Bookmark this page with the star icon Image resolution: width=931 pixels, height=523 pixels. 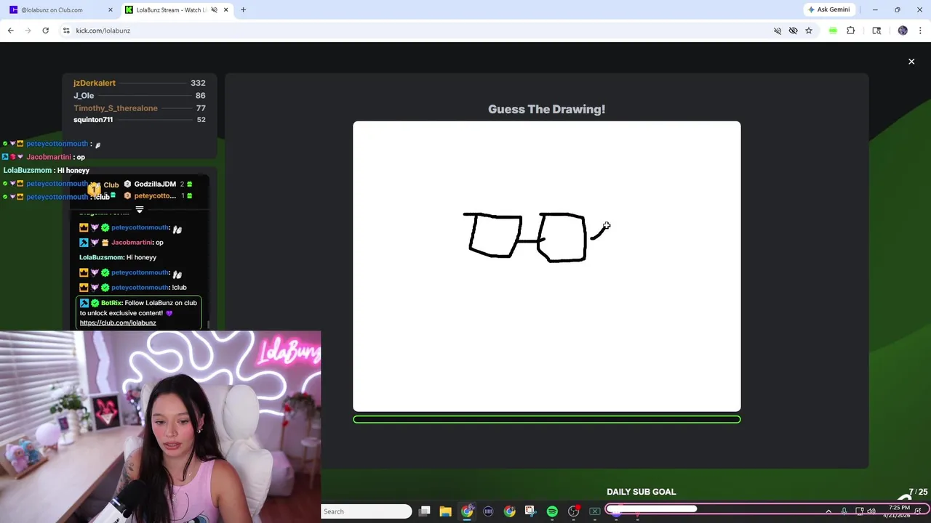pyautogui.click(x=808, y=31)
